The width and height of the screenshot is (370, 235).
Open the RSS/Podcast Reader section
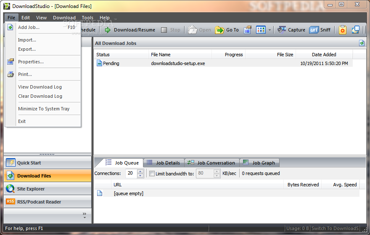coord(48,202)
